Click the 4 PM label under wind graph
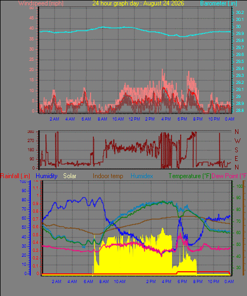Image resolution: width=247 pixels, height=296 pixels. click(166, 119)
